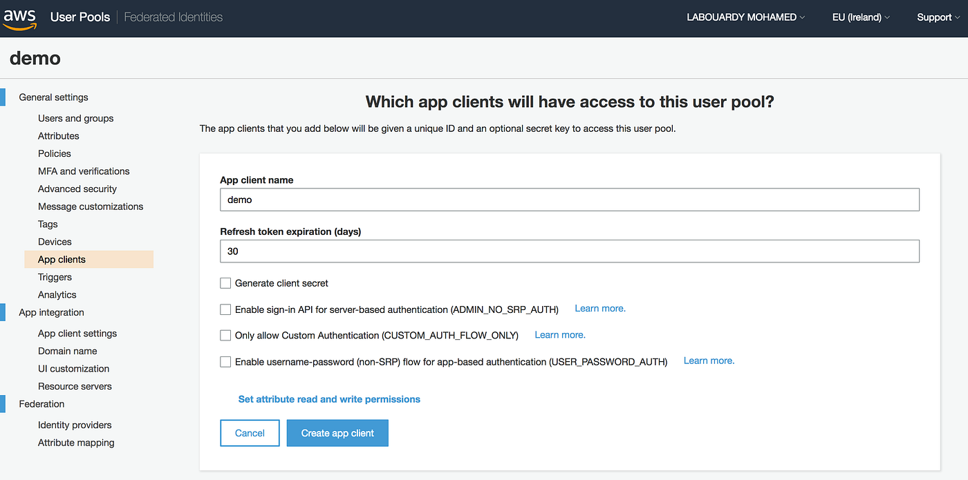Open the Users and groups page

click(75, 118)
